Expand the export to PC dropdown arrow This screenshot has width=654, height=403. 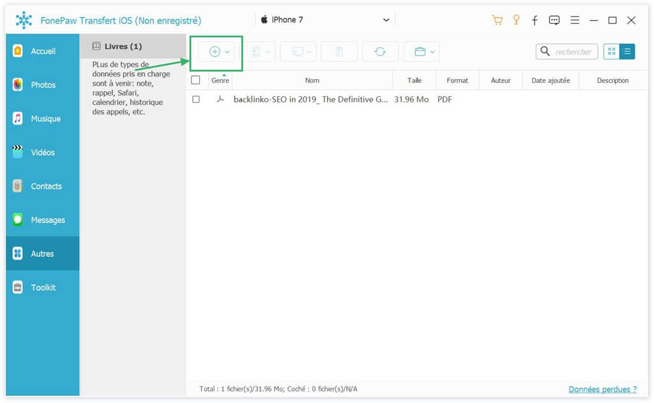[310, 52]
